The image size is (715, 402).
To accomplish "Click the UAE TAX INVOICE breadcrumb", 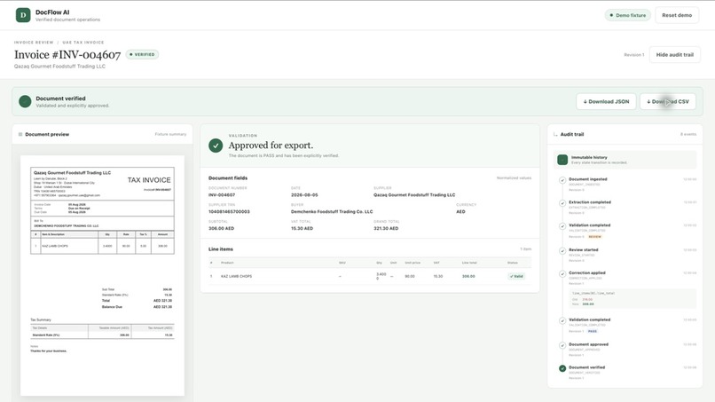I will pyautogui.click(x=83, y=43).
